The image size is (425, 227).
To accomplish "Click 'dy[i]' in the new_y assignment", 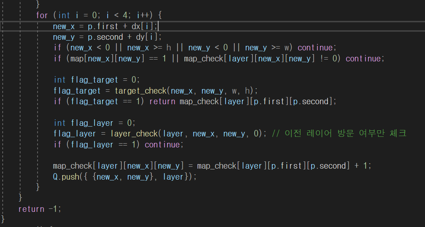I will click(147, 37).
